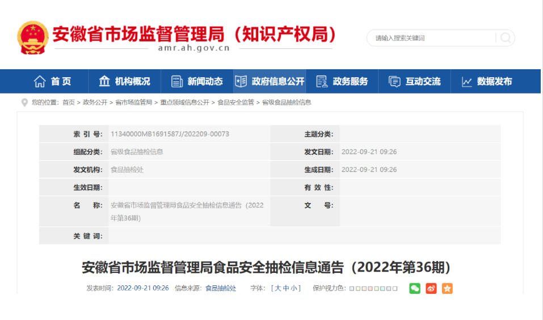This screenshot has width=543, height=320.
Task: Click the chart icon beside 数据发布
Action: pos(467,82)
